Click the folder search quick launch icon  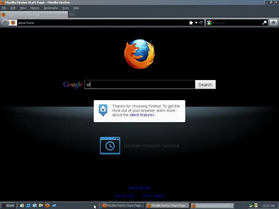41,205
